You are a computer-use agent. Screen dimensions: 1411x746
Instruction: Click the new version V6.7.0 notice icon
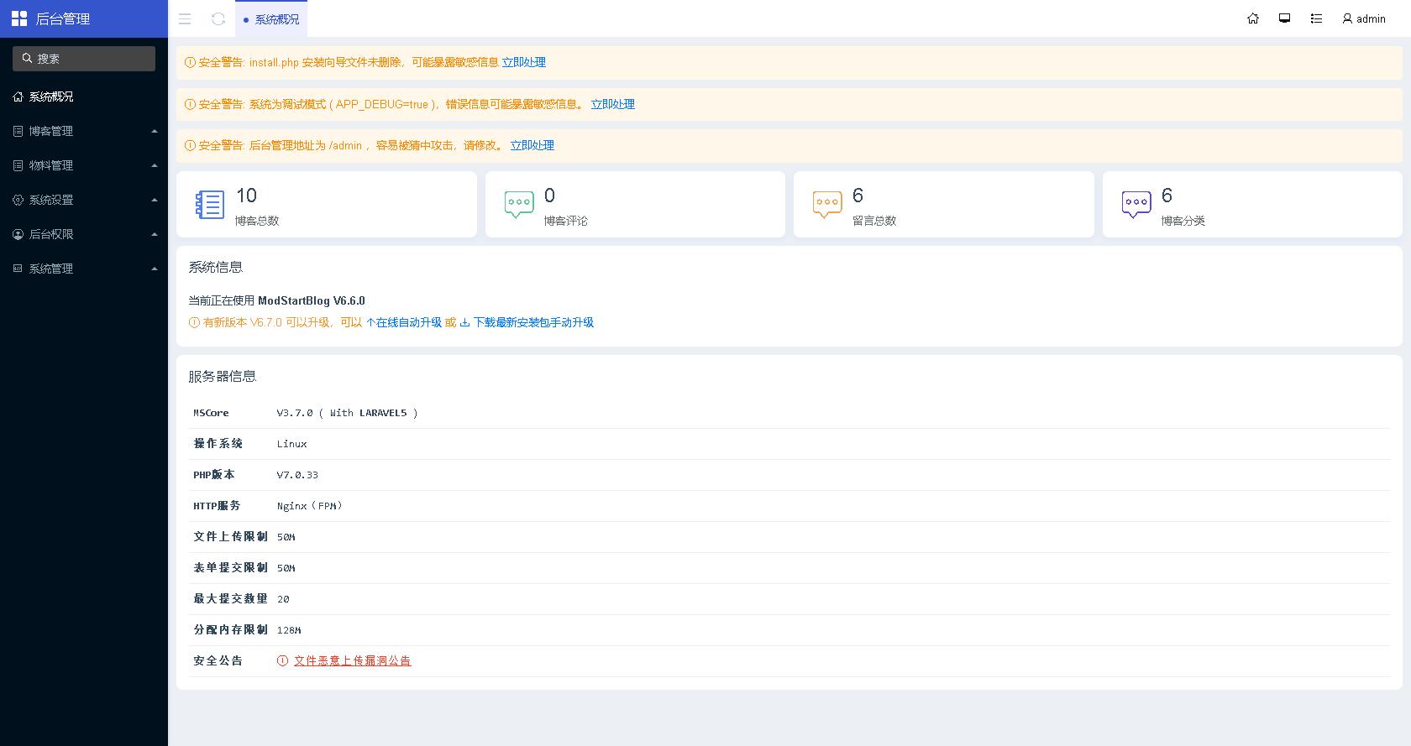click(x=194, y=322)
